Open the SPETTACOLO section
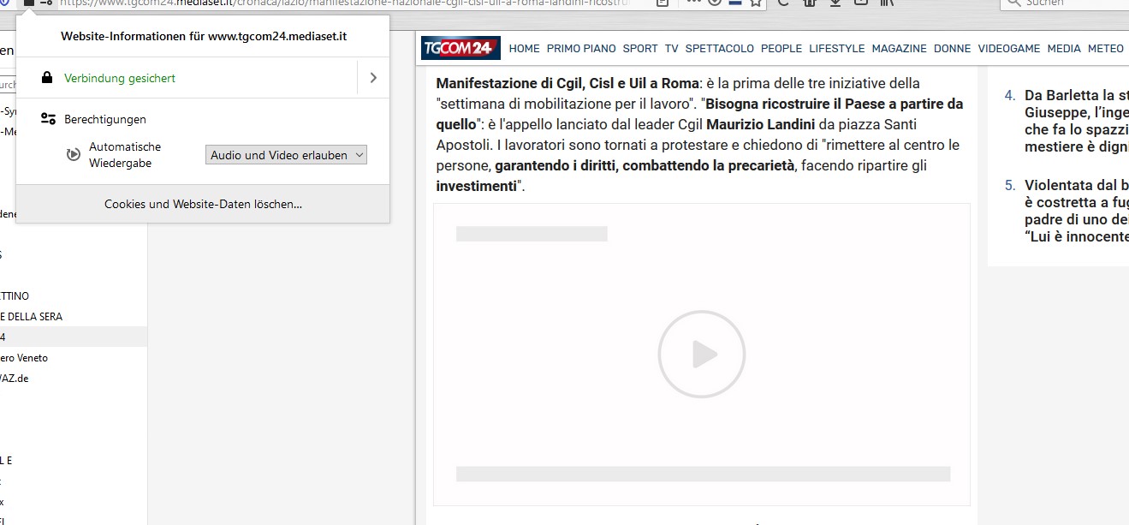The image size is (1129, 525). tap(720, 49)
